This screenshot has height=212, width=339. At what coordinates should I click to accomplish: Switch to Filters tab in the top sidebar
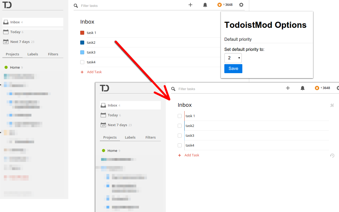(x=53, y=54)
